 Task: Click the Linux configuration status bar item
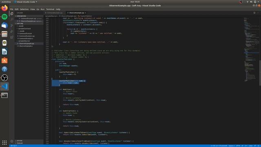pos(251,146)
